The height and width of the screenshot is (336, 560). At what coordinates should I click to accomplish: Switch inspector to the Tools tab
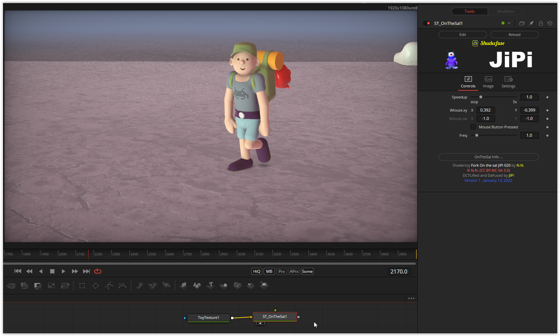tap(470, 11)
